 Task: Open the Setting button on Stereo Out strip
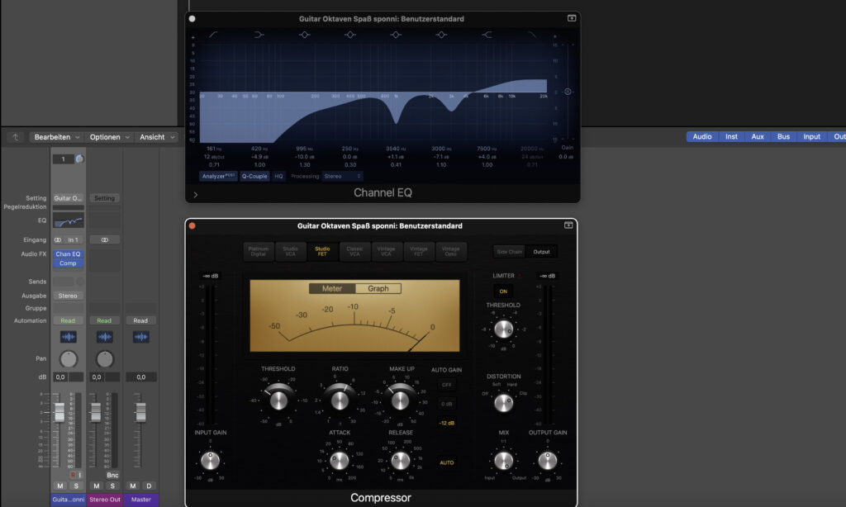click(105, 198)
